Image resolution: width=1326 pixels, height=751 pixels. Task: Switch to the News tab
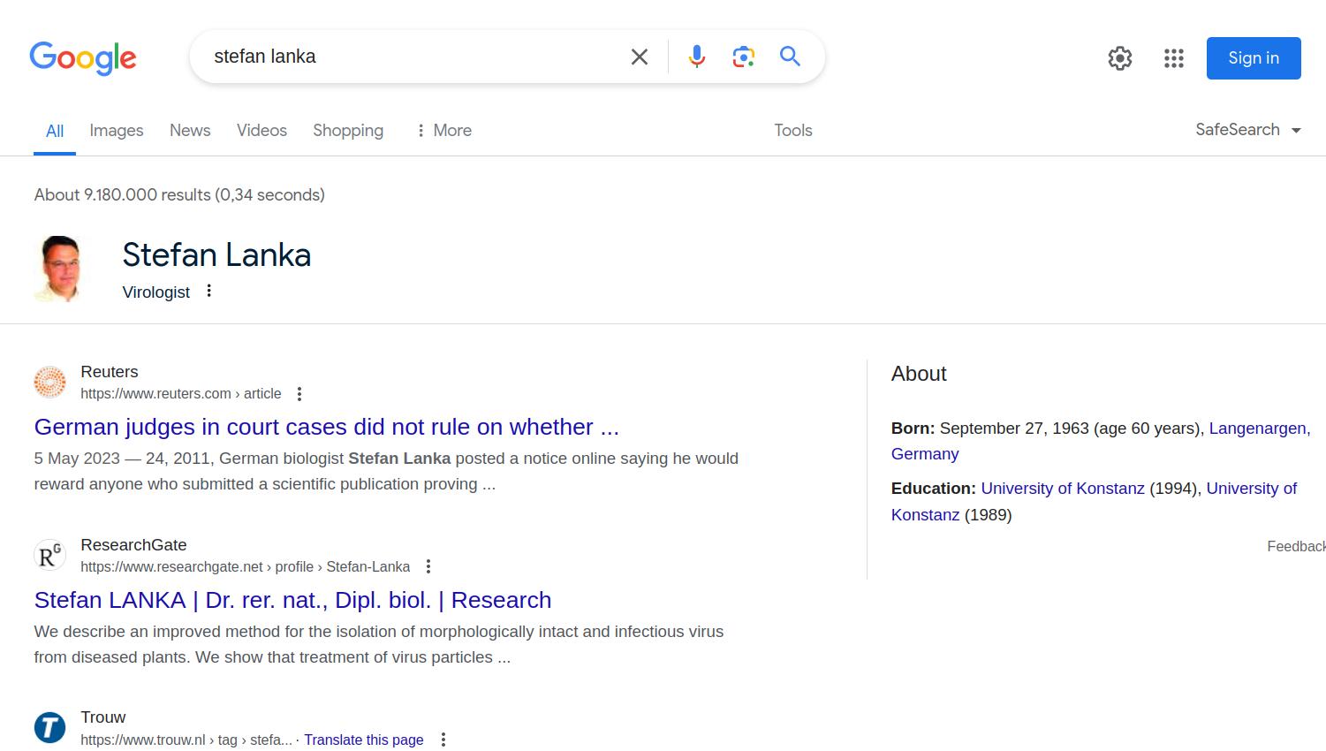(190, 131)
